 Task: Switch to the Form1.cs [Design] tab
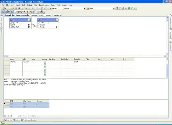[x=45, y=15]
